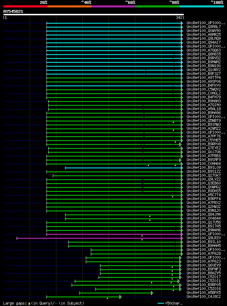Screen dimensions: 227x306
Task: Select the UniRef100_A8MR25 label
Action: click(x=204, y=35)
